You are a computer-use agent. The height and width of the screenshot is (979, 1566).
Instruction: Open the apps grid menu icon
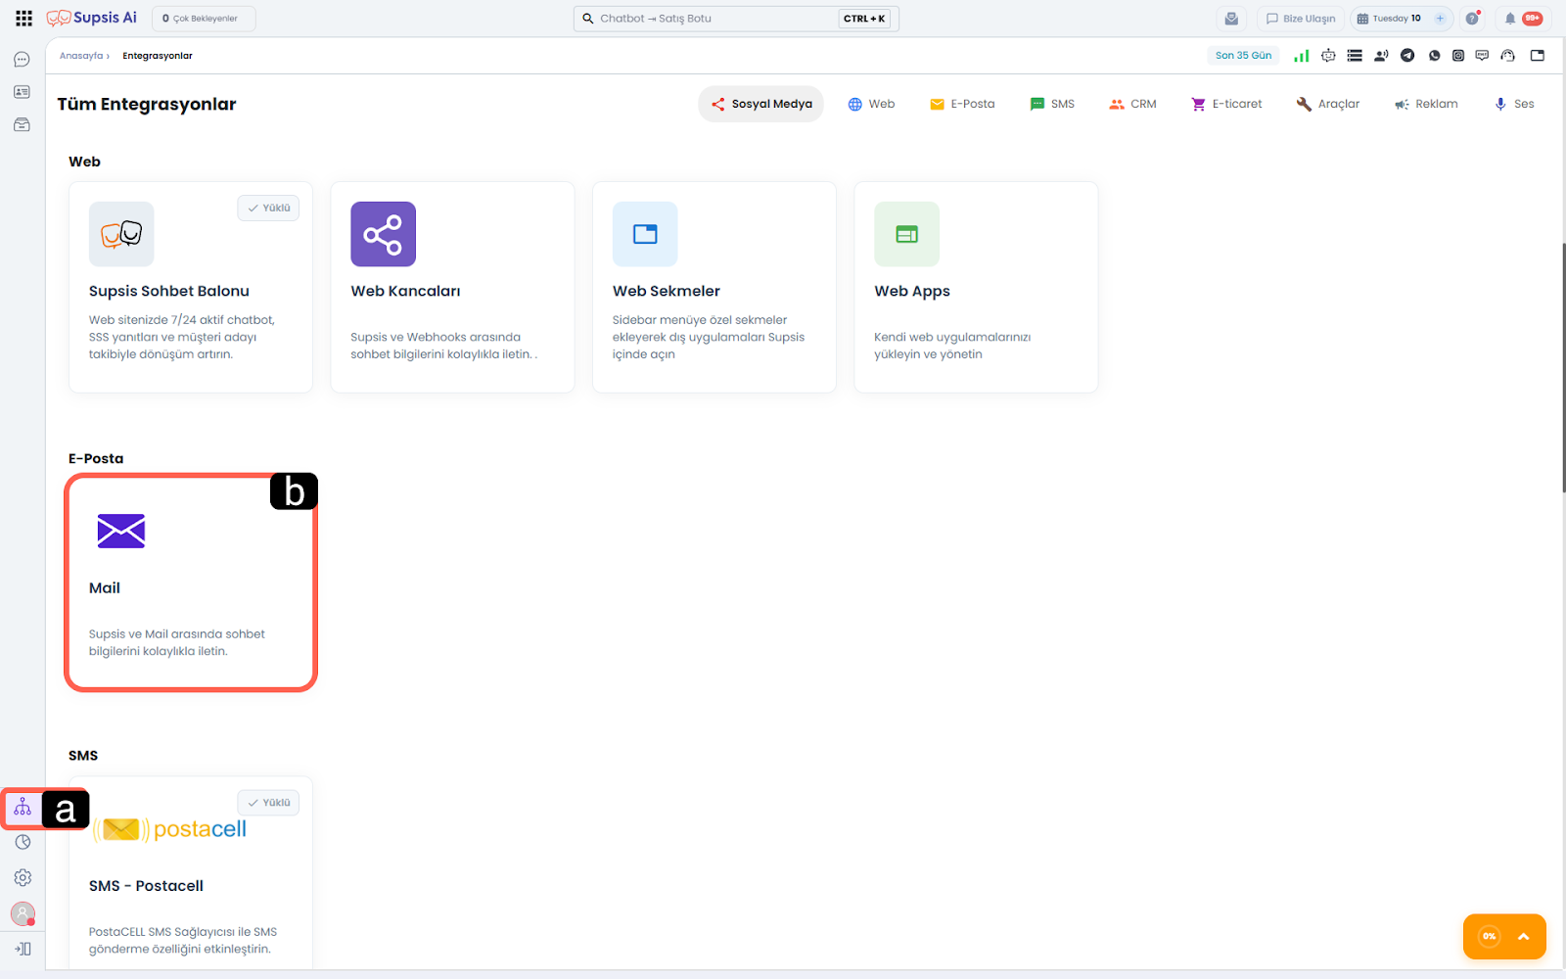coord(23,19)
